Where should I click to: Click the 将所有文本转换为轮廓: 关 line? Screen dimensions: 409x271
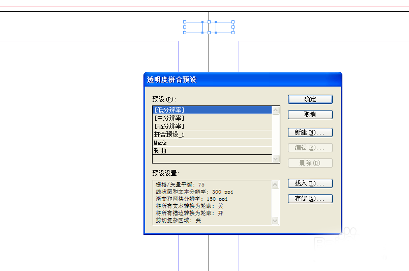point(190,206)
